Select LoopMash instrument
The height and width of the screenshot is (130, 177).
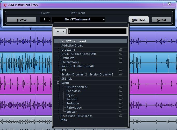90,91
